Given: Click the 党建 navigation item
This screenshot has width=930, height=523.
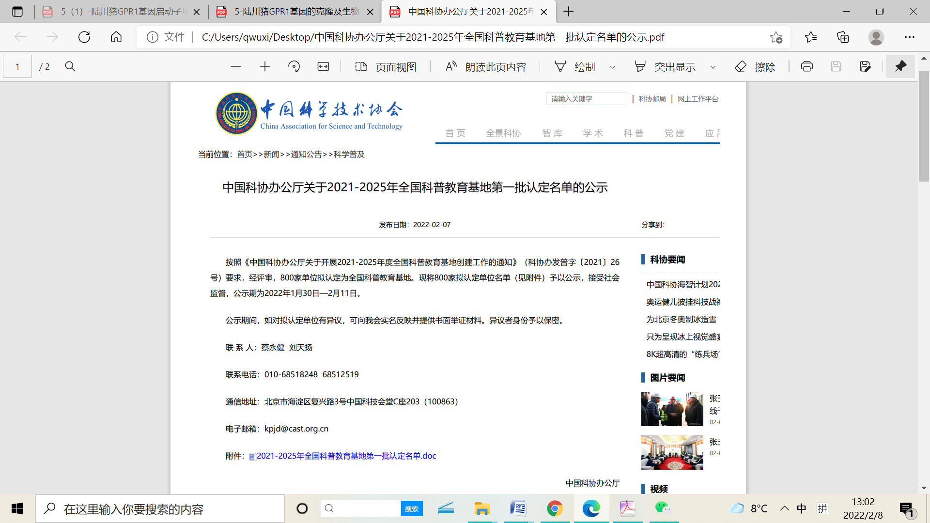Looking at the screenshot, I should (674, 133).
